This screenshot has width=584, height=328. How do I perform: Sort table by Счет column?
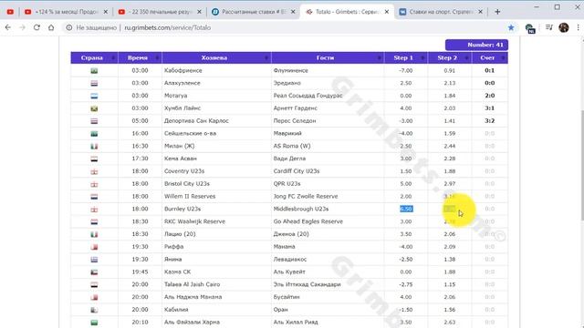pyautogui.click(x=490, y=57)
